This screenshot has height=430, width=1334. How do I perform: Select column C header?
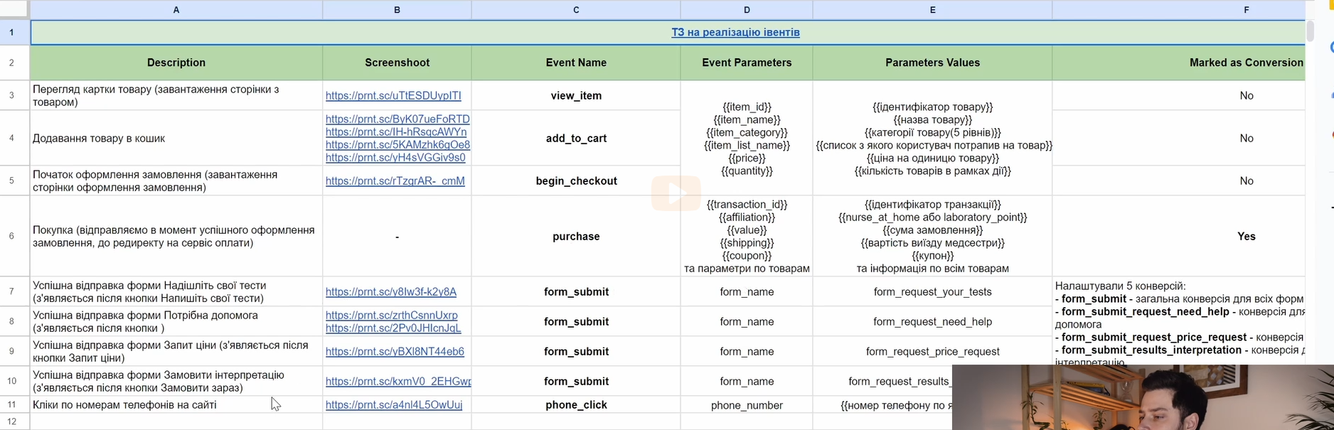click(x=576, y=10)
